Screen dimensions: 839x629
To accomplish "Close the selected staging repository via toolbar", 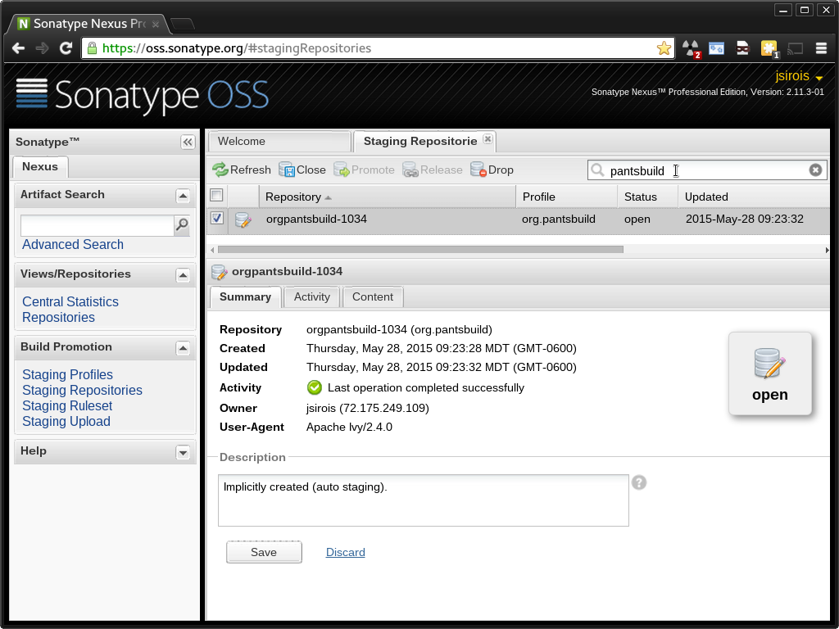I will pyautogui.click(x=302, y=170).
